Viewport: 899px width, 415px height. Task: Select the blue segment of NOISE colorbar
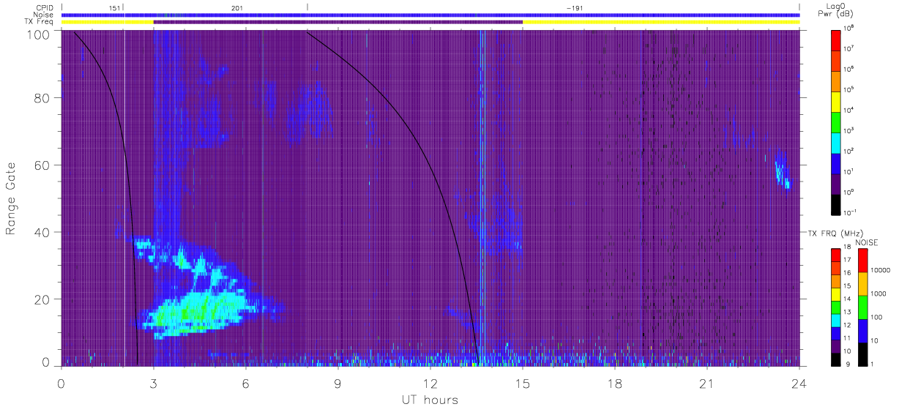pyautogui.click(x=863, y=330)
